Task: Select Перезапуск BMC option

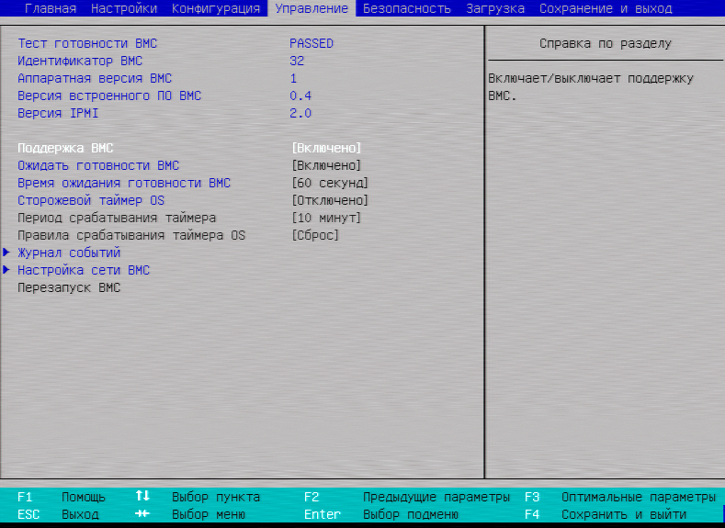Action: click(x=69, y=287)
